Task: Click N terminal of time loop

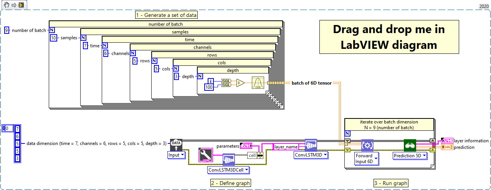Action: (x=105, y=45)
